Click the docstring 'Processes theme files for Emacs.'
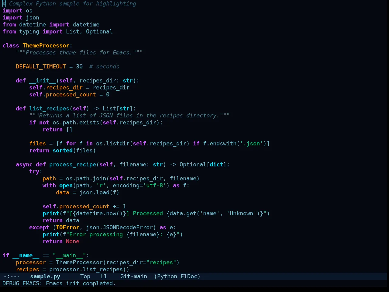Viewport: 389px width, 292px height. click(x=79, y=53)
